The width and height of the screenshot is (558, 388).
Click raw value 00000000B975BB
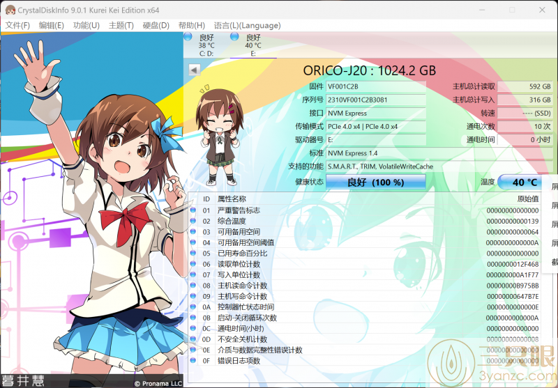point(513,286)
